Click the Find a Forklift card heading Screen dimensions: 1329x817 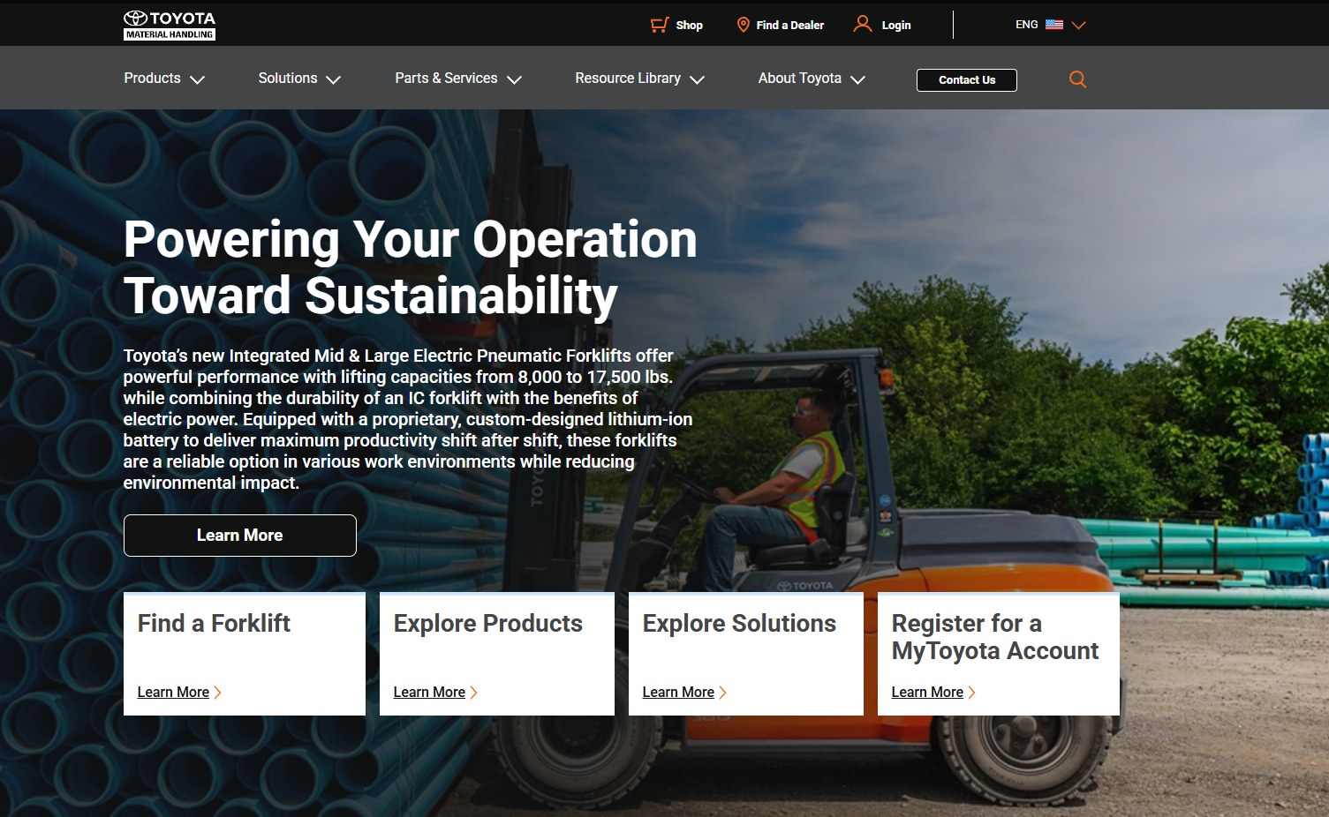pyautogui.click(x=214, y=624)
